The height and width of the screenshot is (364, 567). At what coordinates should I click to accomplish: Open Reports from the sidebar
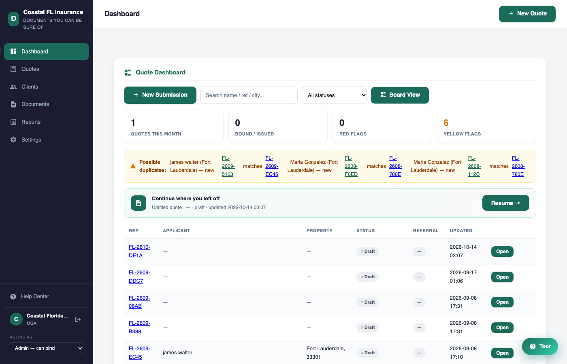[46, 122]
